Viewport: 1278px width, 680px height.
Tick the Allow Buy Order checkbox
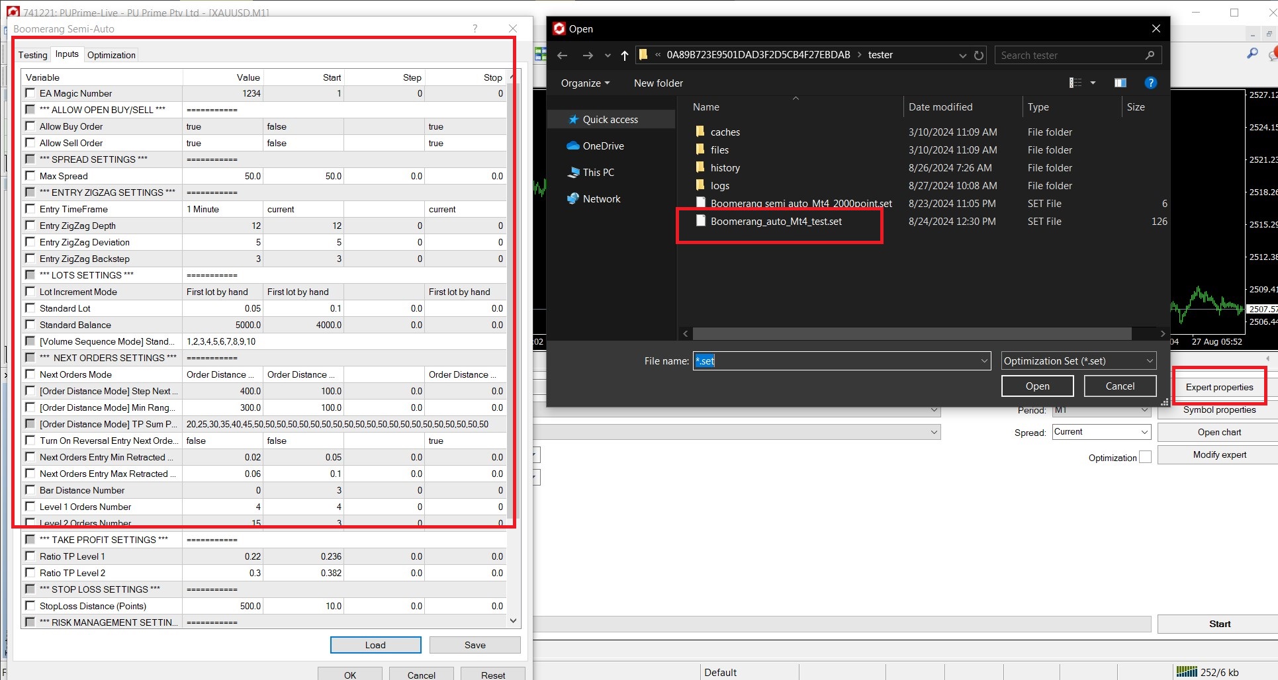[30, 126]
